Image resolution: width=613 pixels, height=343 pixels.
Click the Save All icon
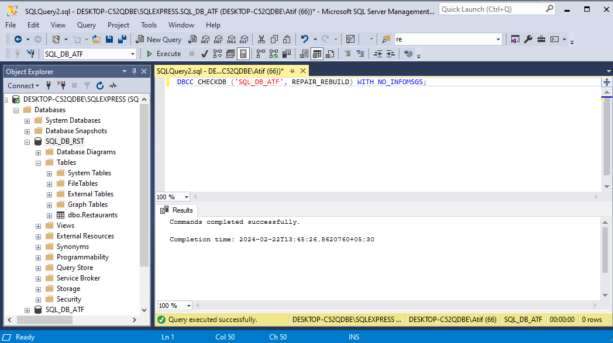[x=122, y=39]
